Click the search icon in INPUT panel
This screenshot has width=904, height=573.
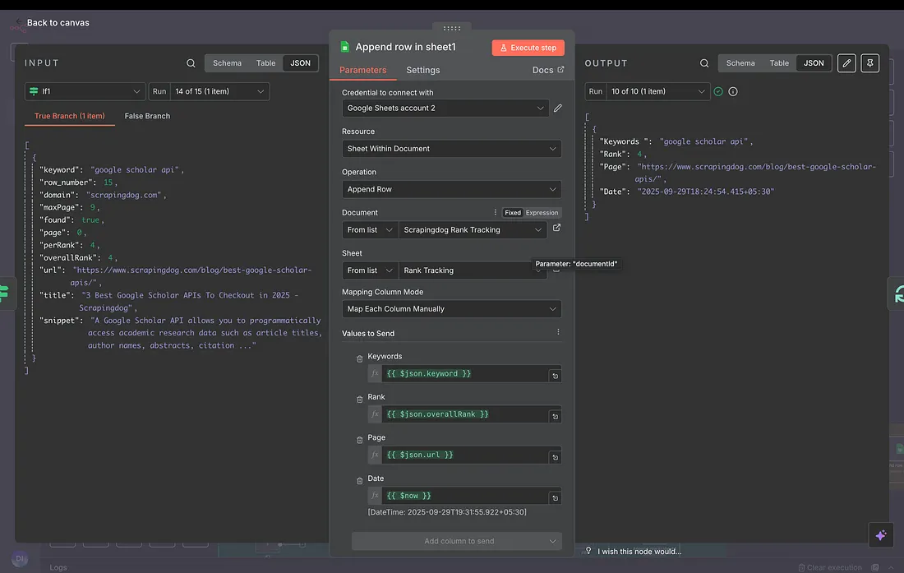click(x=191, y=63)
